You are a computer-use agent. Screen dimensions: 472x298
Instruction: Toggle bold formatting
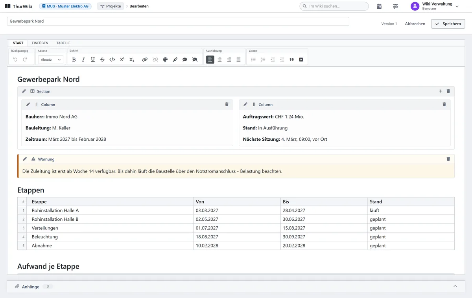point(74,60)
